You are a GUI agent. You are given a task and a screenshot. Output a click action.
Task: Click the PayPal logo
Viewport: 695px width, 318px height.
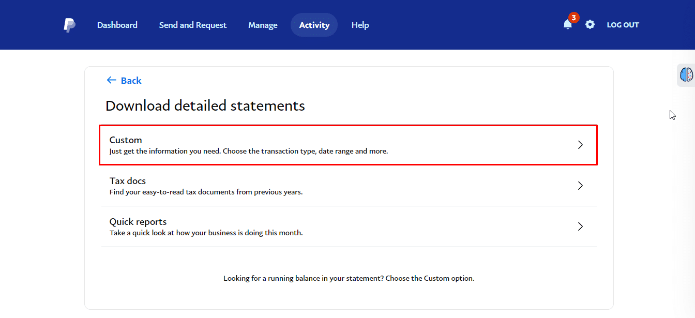pos(69,25)
